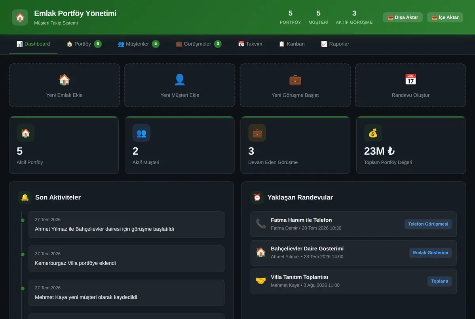Click the Bahçelievler Daire Gösterimi appointment title
The height and width of the screenshot is (319, 475).
pos(307,249)
